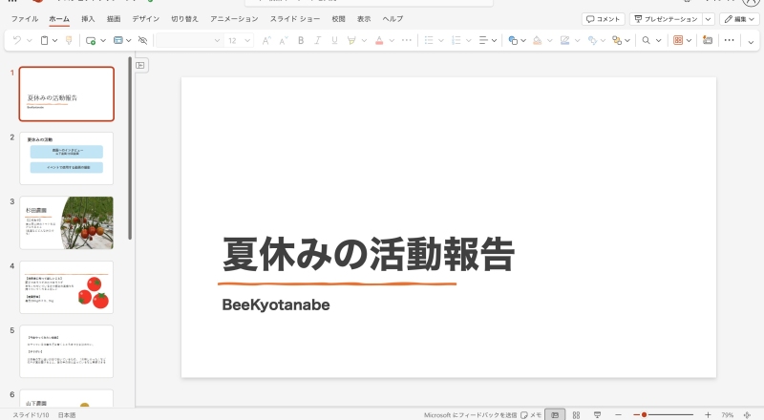This screenshot has width=764, height=420.
Task: Click the コメント button
Action: [x=604, y=19]
